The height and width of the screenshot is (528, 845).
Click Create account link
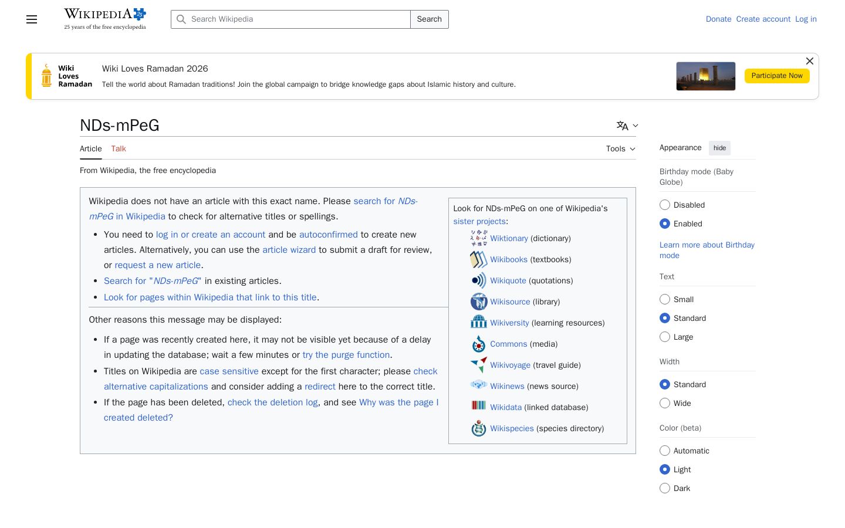(x=763, y=19)
